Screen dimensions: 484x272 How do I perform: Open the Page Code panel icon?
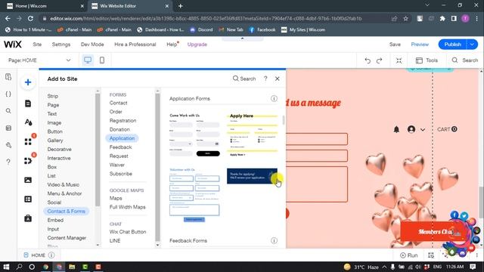pyautogui.click(x=8, y=77)
